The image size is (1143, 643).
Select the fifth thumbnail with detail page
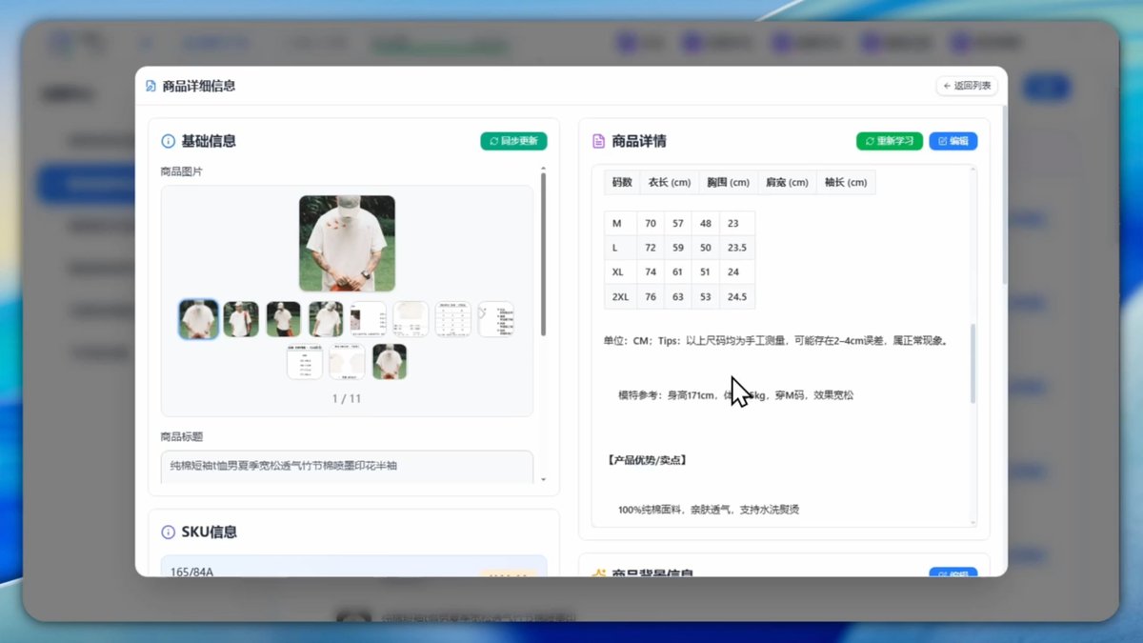tap(369, 319)
